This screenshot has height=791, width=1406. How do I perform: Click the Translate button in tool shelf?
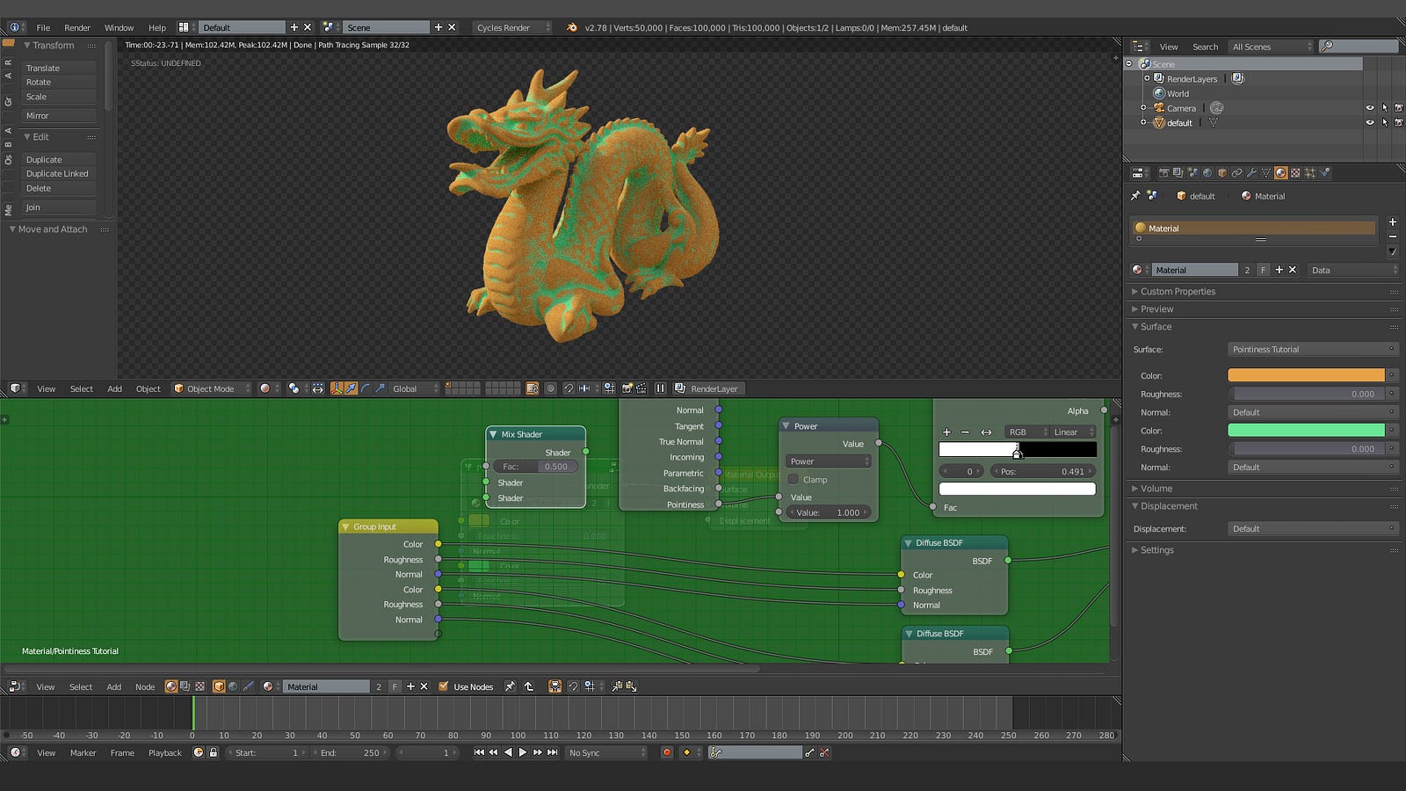(x=58, y=68)
